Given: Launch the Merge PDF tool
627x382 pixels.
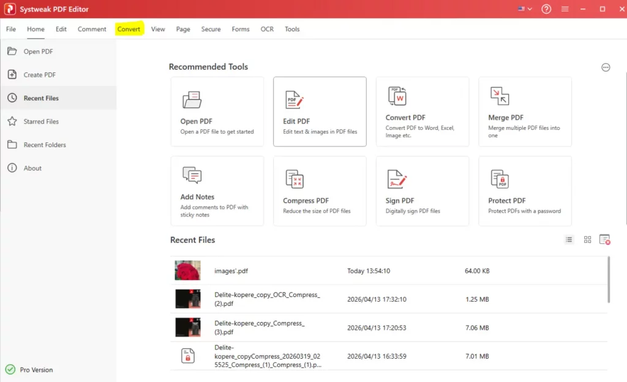Looking at the screenshot, I should [x=525, y=110].
